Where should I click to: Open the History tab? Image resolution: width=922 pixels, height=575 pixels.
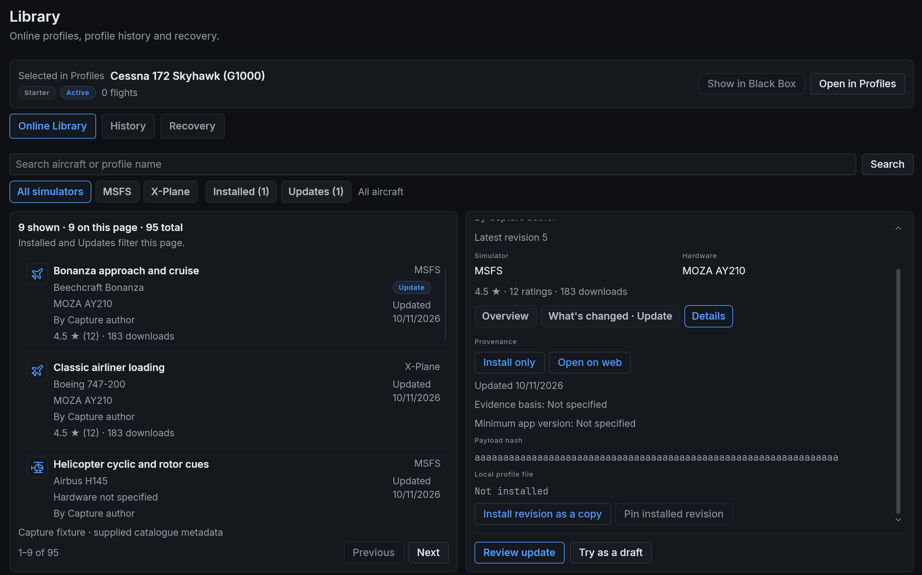[128, 126]
